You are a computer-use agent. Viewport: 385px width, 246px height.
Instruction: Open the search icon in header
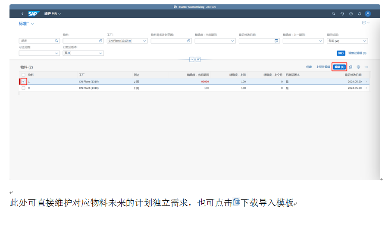tap(333, 14)
